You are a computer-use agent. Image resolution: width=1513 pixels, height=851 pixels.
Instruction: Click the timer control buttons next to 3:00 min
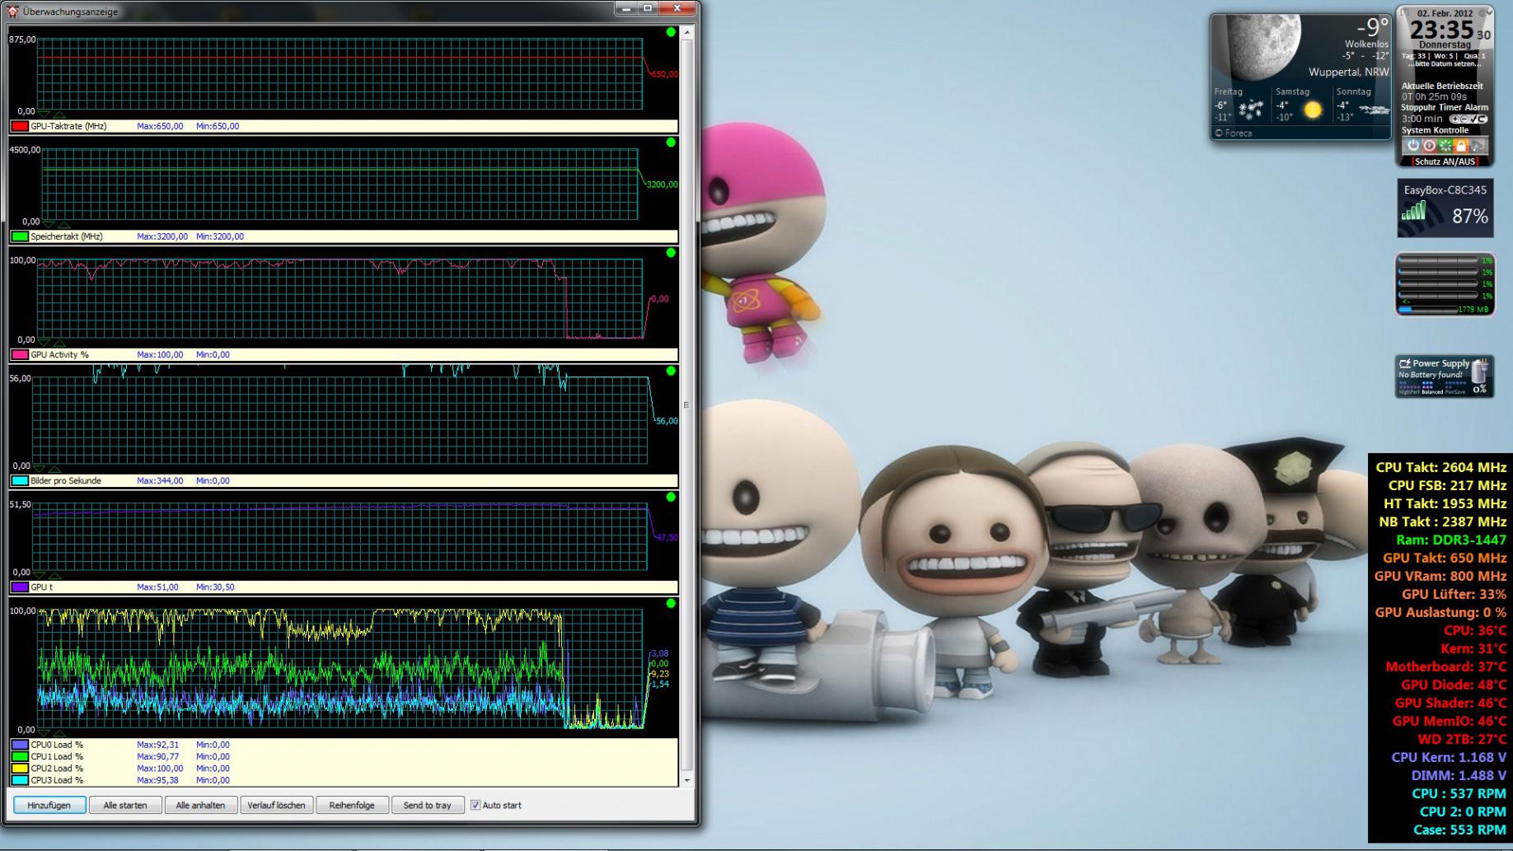pos(1468,119)
